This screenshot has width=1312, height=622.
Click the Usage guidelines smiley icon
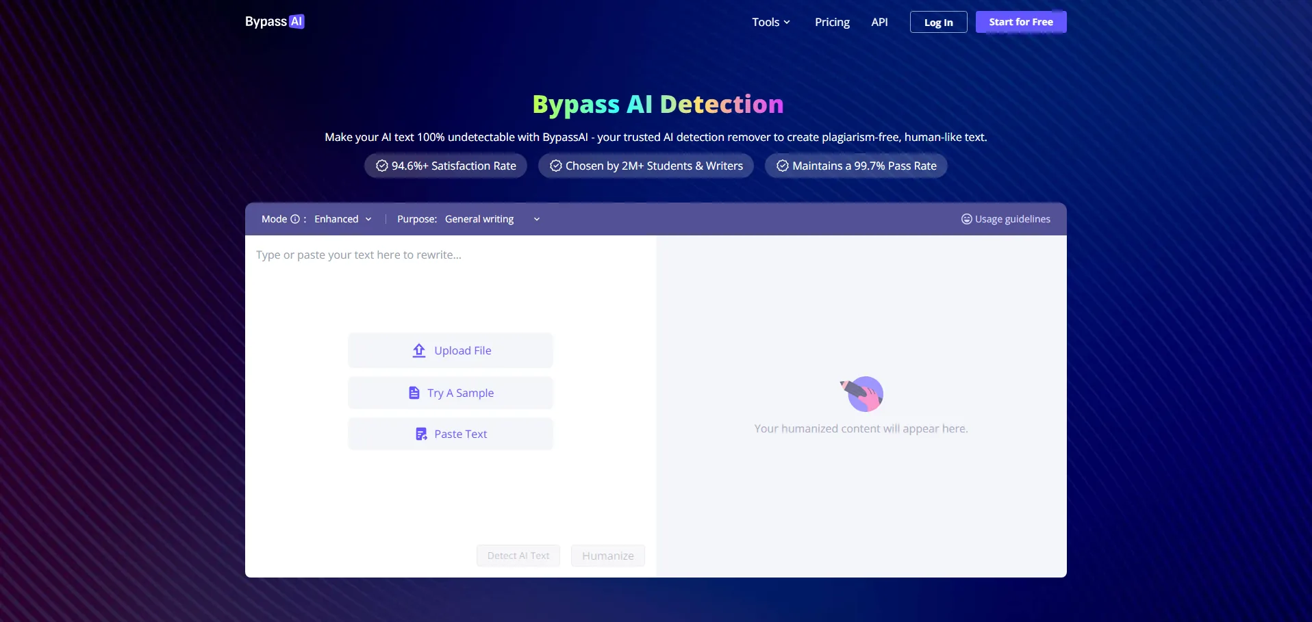click(x=966, y=219)
